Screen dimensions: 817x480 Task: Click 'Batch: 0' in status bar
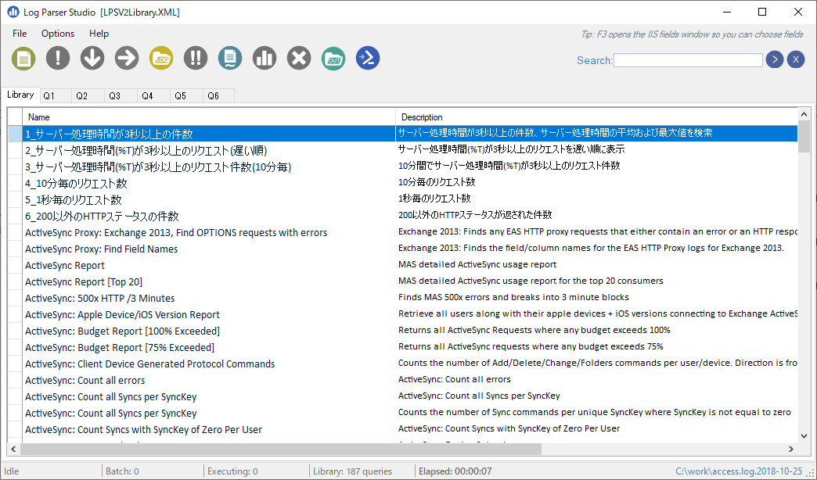click(122, 471)
